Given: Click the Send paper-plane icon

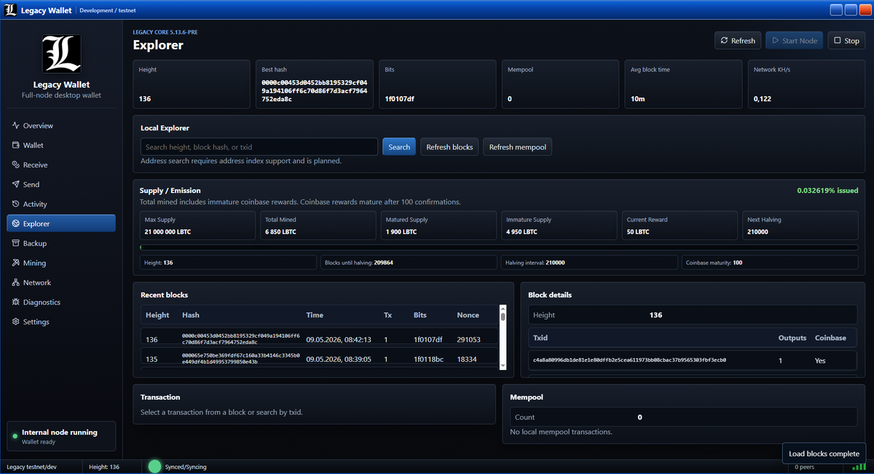Looking at the screenshot, I should 16,185.
